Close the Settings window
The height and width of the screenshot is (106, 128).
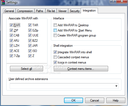tap(122, 2)
